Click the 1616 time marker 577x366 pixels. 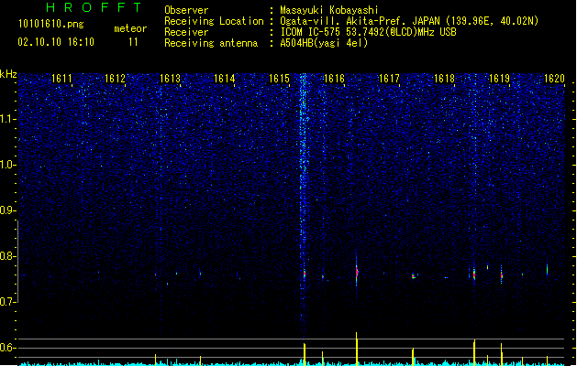334,79
